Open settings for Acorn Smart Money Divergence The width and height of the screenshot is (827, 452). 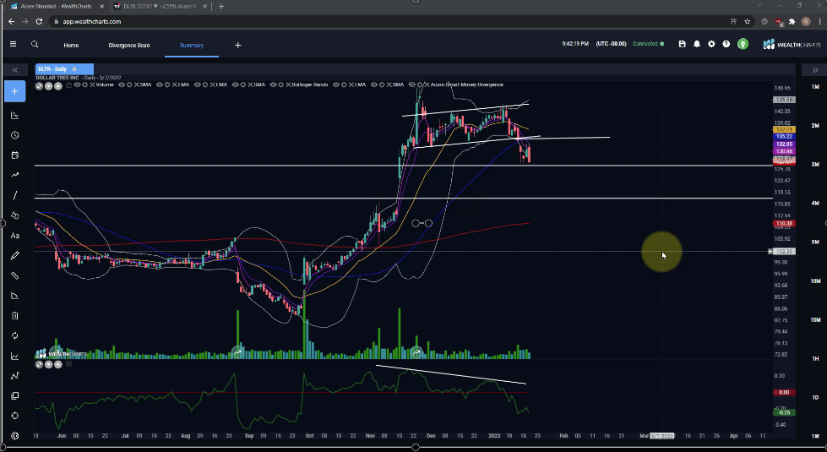pos(419,84)
